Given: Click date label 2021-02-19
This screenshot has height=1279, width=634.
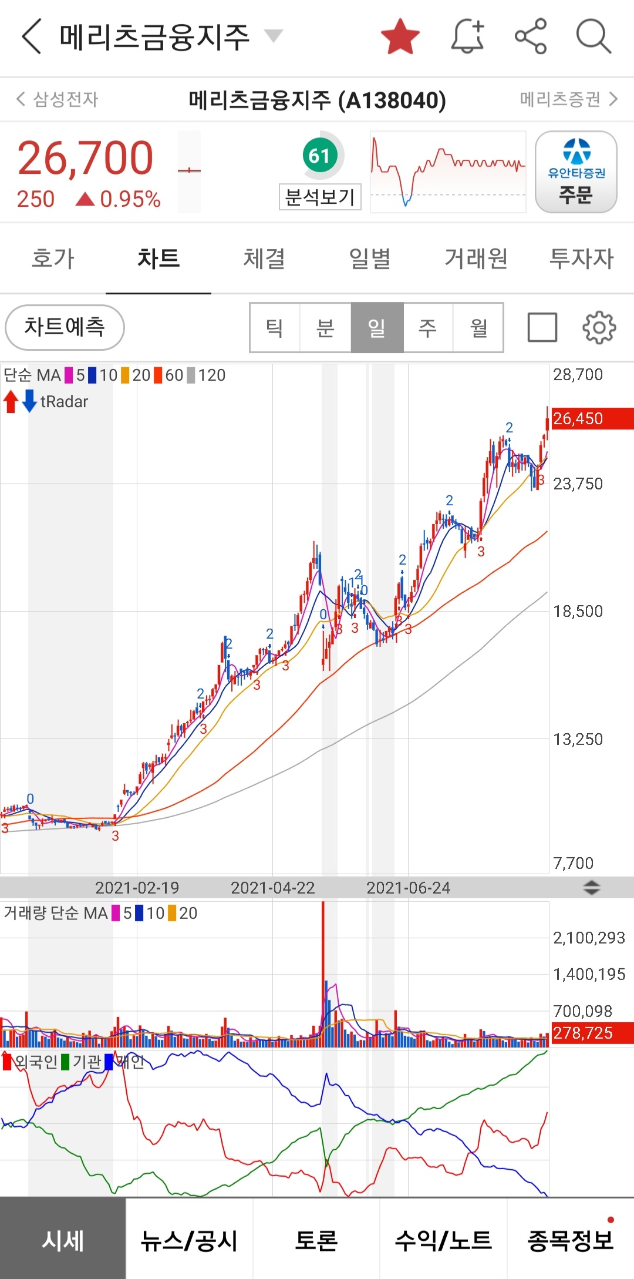Looking at the screenshot, I should tap(137, 888).
